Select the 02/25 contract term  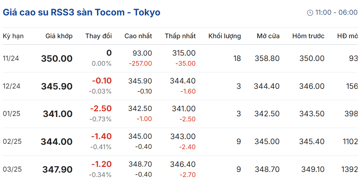coord(12,142)
